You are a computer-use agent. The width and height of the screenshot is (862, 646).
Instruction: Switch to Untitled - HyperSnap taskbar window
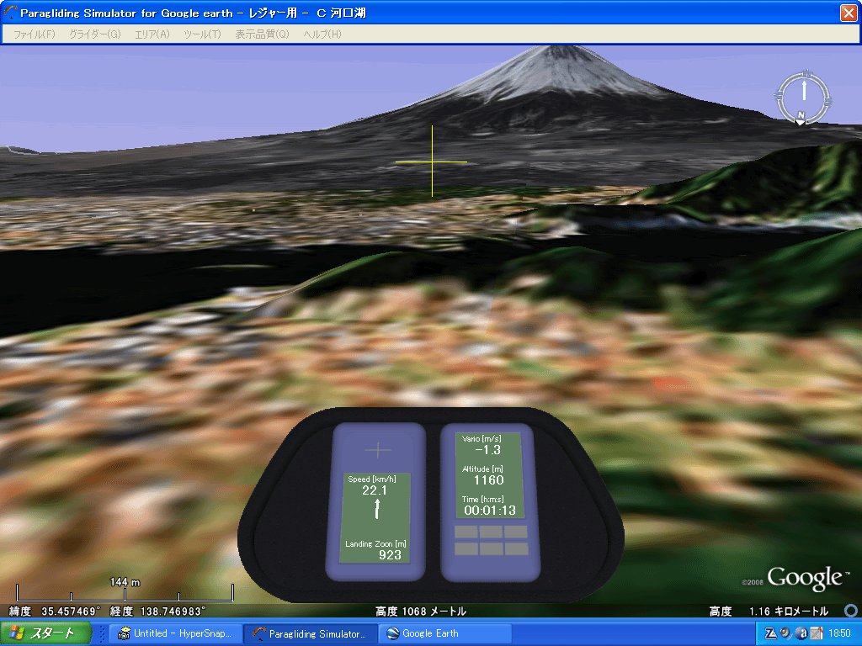(x=175, y=633)
